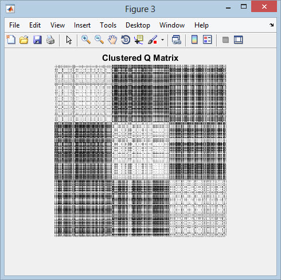Activate the Zoom Out magnifier
This screenshot has height=280, width=281.
pos(99,40)
